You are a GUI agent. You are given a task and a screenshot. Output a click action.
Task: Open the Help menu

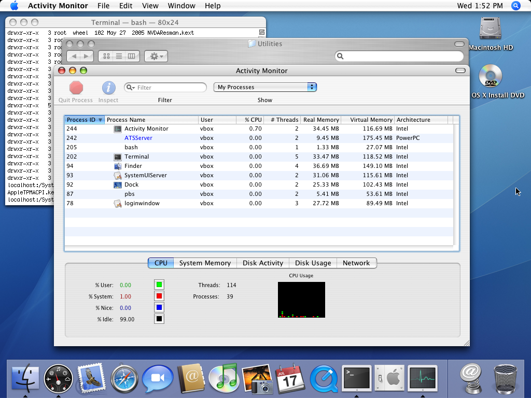point(213,6)
